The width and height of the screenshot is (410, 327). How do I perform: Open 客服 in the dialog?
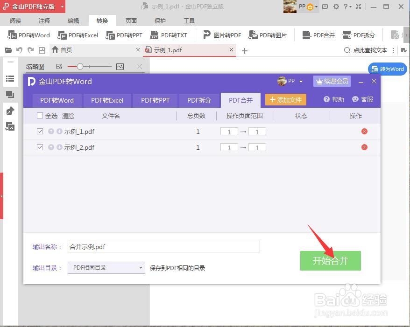(362, 99)
